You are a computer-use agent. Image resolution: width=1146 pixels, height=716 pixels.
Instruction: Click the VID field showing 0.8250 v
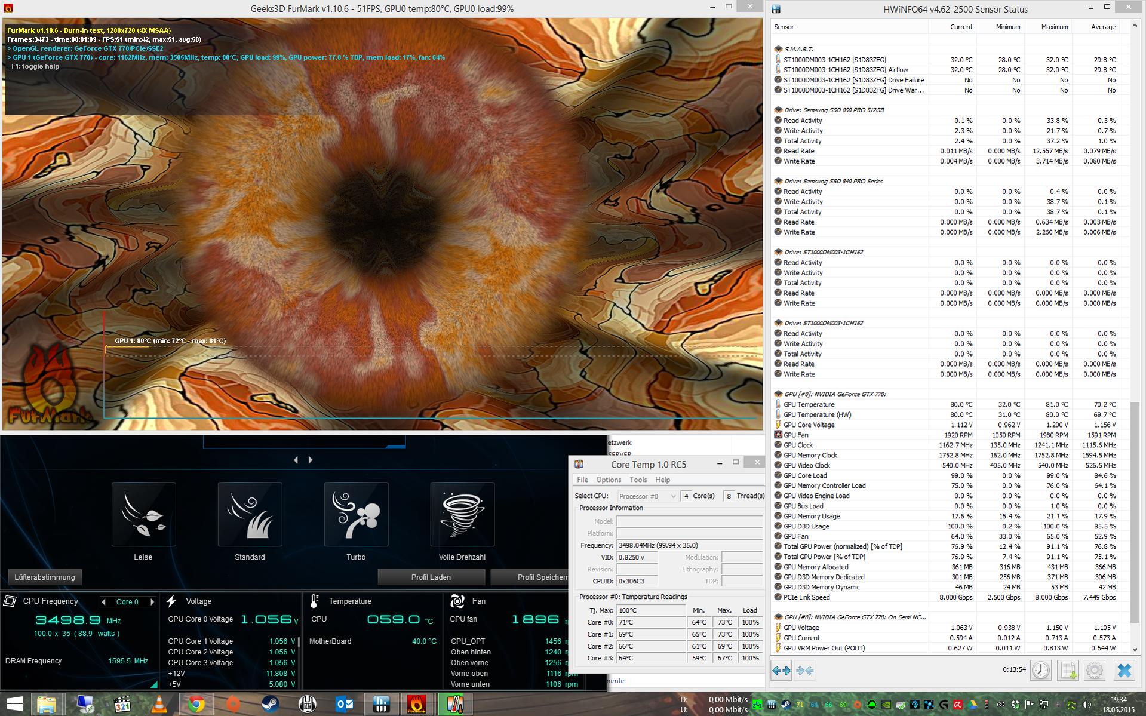tap(637, 557)
